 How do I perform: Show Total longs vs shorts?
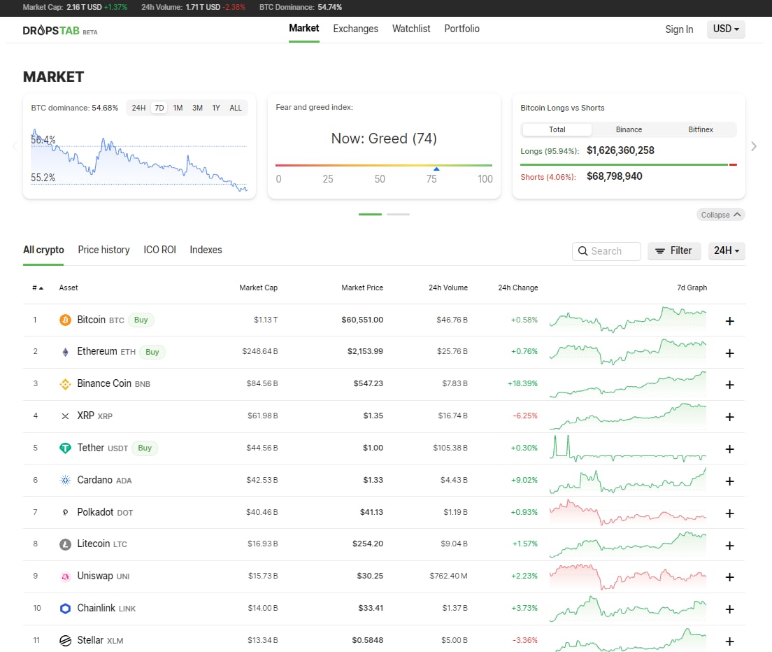pyautogui.click(x=557, y=129)
